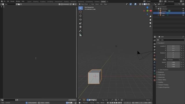This screenshot has width=185, height=104.
Task: Open the Window menu
Action: click(x=18, y=1)
